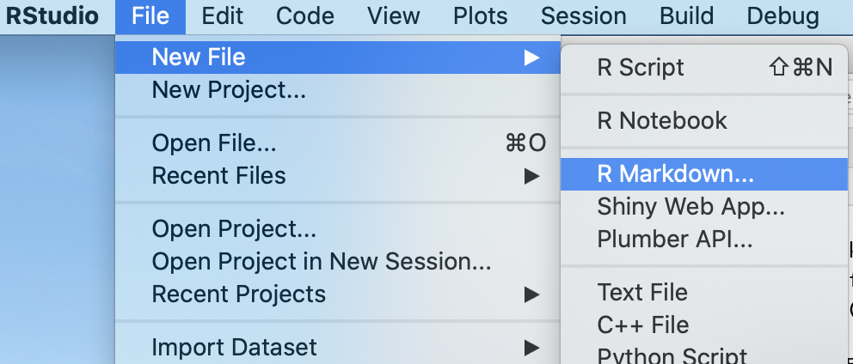Viewport: 853px width, 364px height.
Task: Open the RStudio application menu
Action: tap(52, 15)
